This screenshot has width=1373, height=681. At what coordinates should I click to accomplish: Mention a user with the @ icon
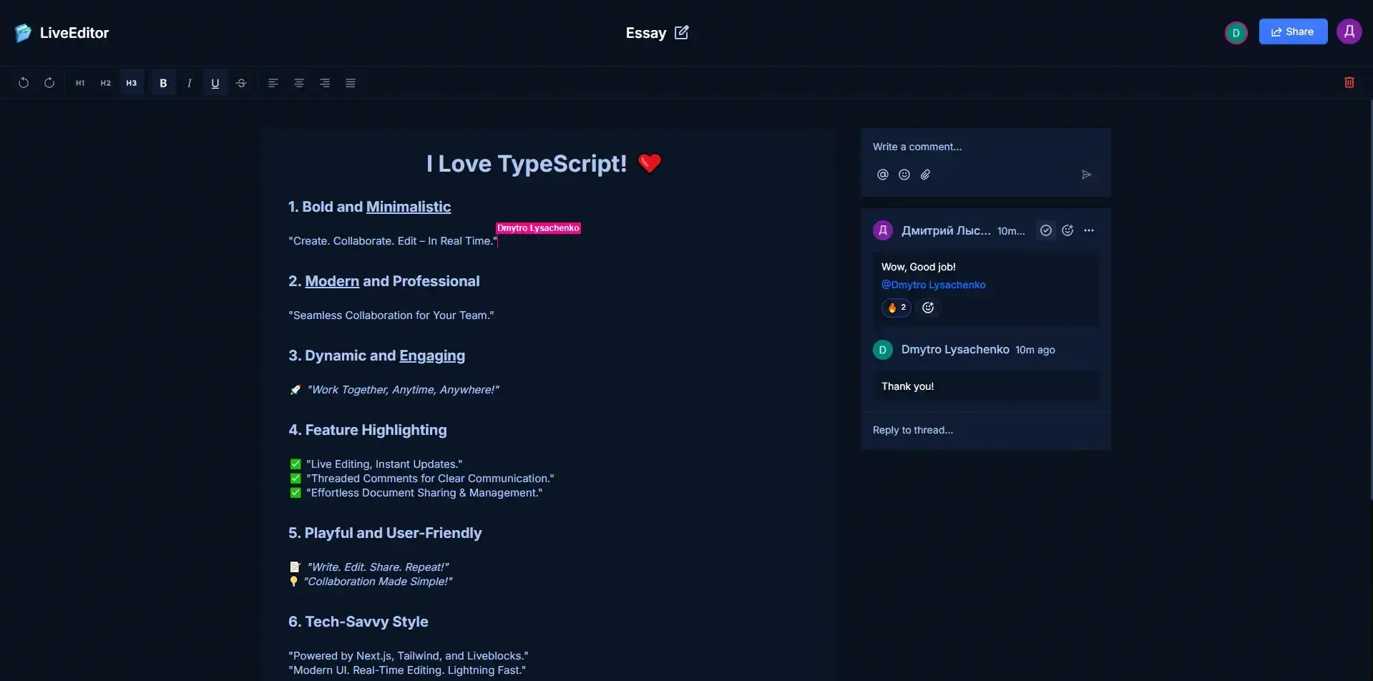882,174
